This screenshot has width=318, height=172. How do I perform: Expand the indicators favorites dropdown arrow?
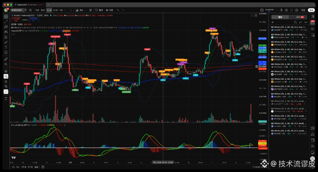[86, 10]
